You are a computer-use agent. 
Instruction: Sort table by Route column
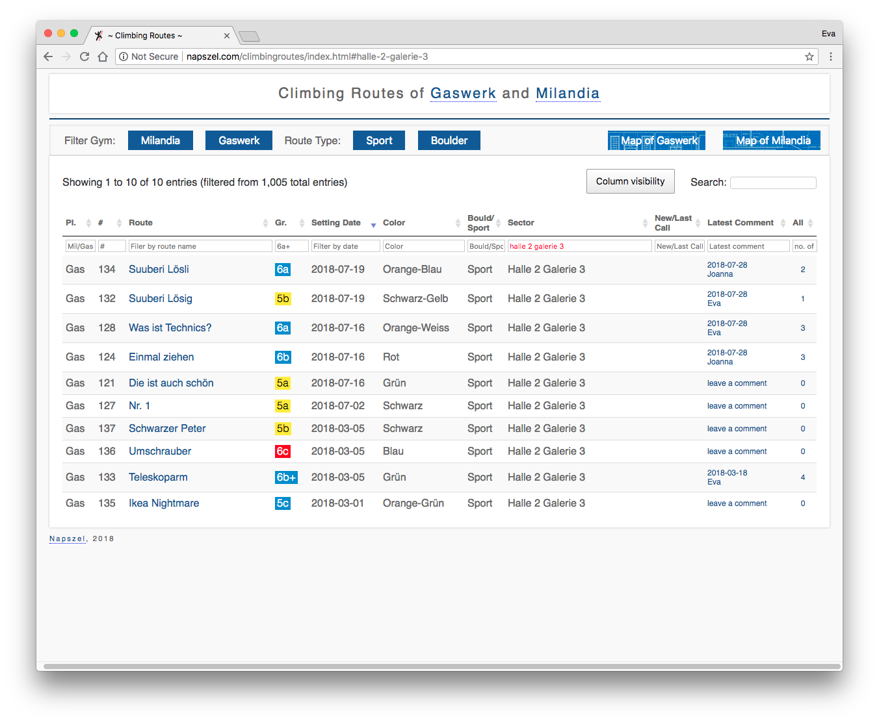point(198,223)
